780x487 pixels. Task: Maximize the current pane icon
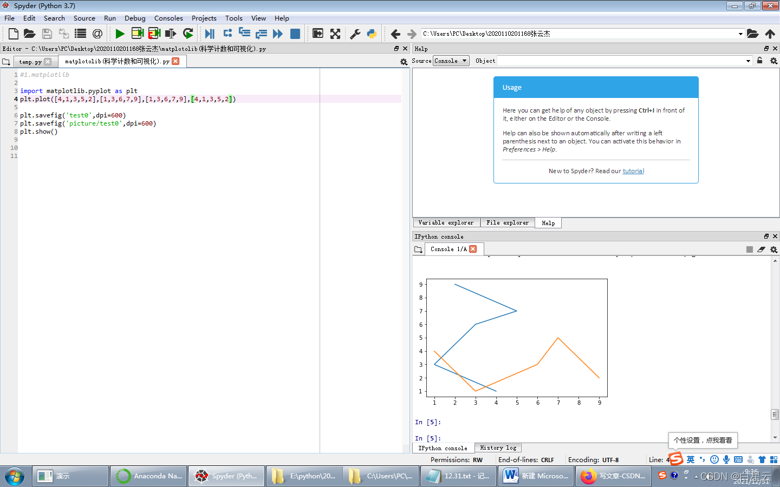[318, 34]
